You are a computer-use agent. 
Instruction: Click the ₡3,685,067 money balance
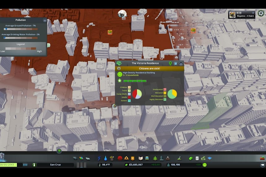tap(136, 165)
